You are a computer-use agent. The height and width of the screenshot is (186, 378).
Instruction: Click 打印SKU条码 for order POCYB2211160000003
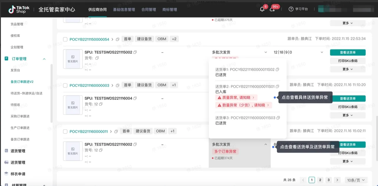coord(348,107)
